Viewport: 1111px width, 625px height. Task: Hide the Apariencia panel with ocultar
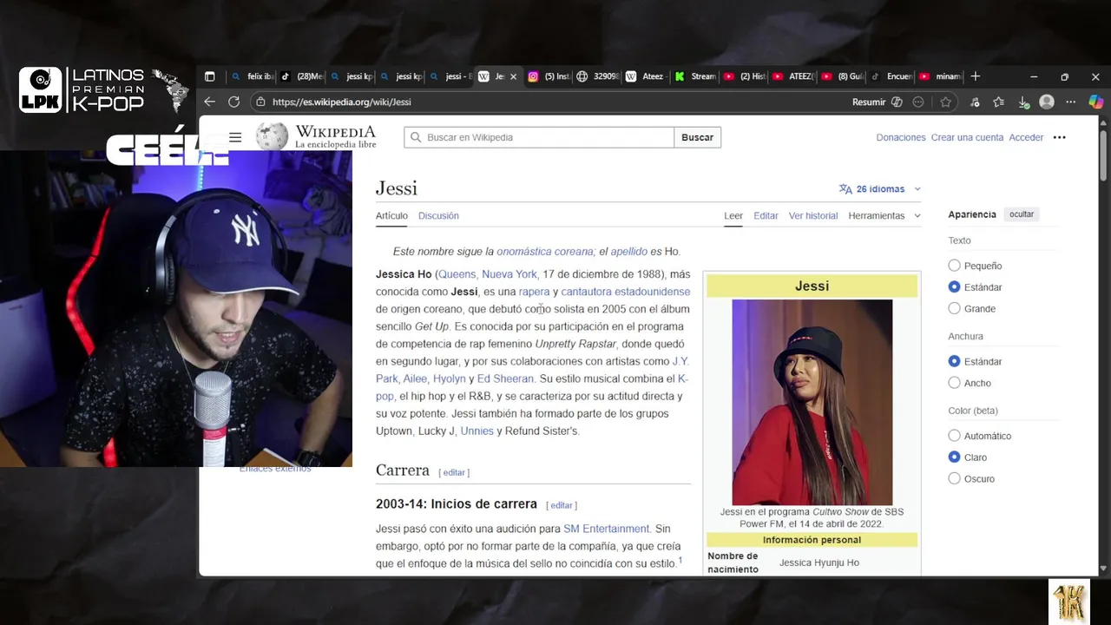[x=1022, y=214]
